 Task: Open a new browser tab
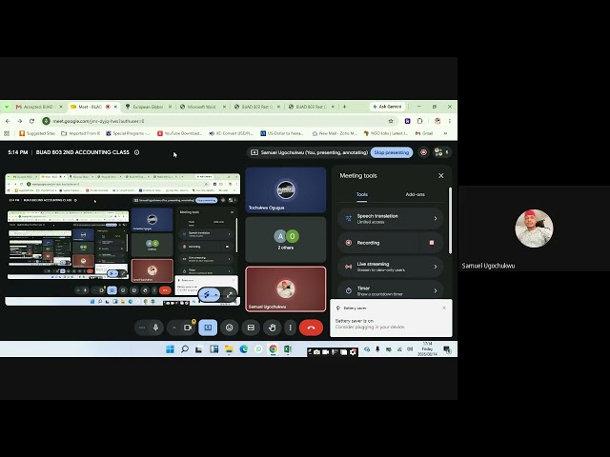344,107
